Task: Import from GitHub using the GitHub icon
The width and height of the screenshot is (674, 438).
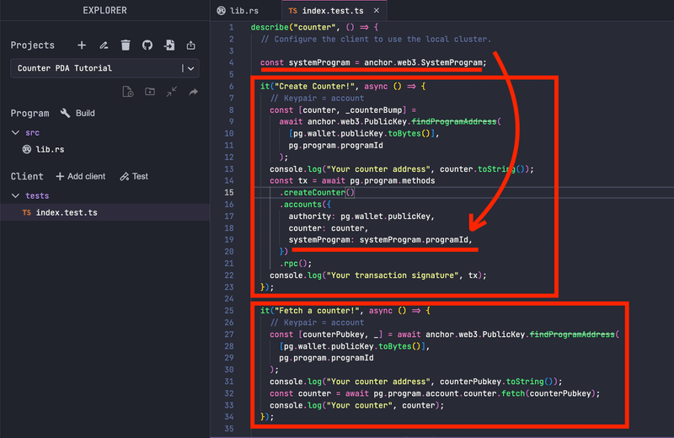Action: tap(147, 45)
